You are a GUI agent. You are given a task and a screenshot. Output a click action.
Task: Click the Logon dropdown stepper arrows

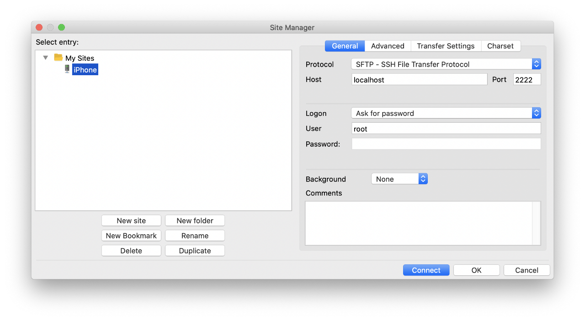[536, 113]
